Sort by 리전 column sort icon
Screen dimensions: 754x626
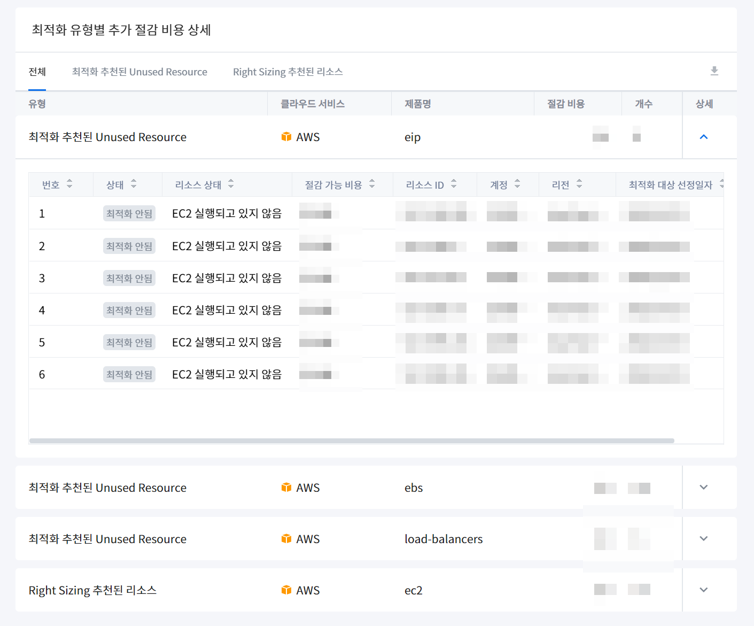coord(579,184)
